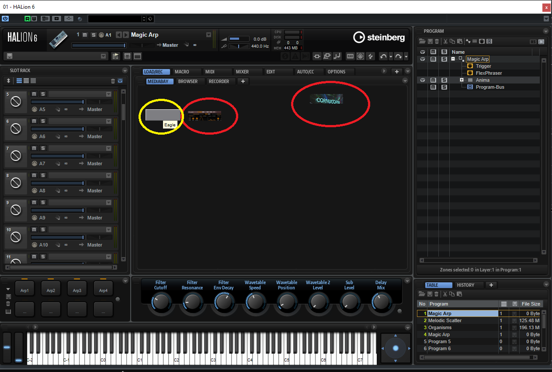Select Organisms in program table

click(x=440, y=327)
